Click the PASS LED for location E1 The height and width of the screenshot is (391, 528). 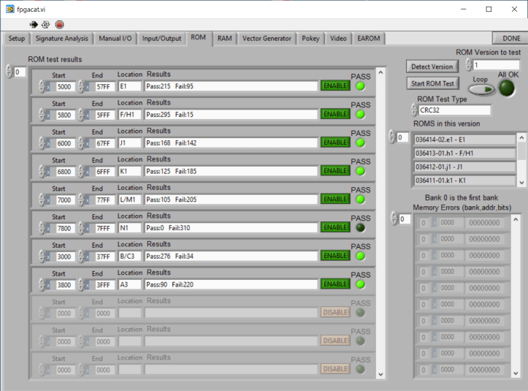pyautogui.click(x=360, y=86)
